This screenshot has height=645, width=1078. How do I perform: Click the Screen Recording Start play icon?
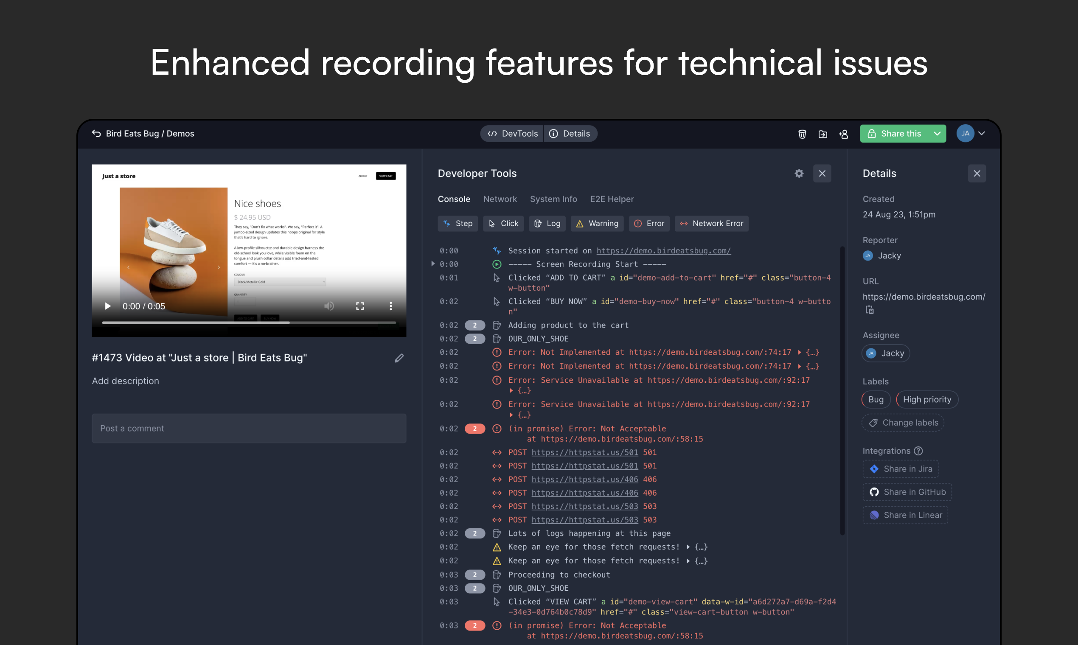tap(497, 264)
